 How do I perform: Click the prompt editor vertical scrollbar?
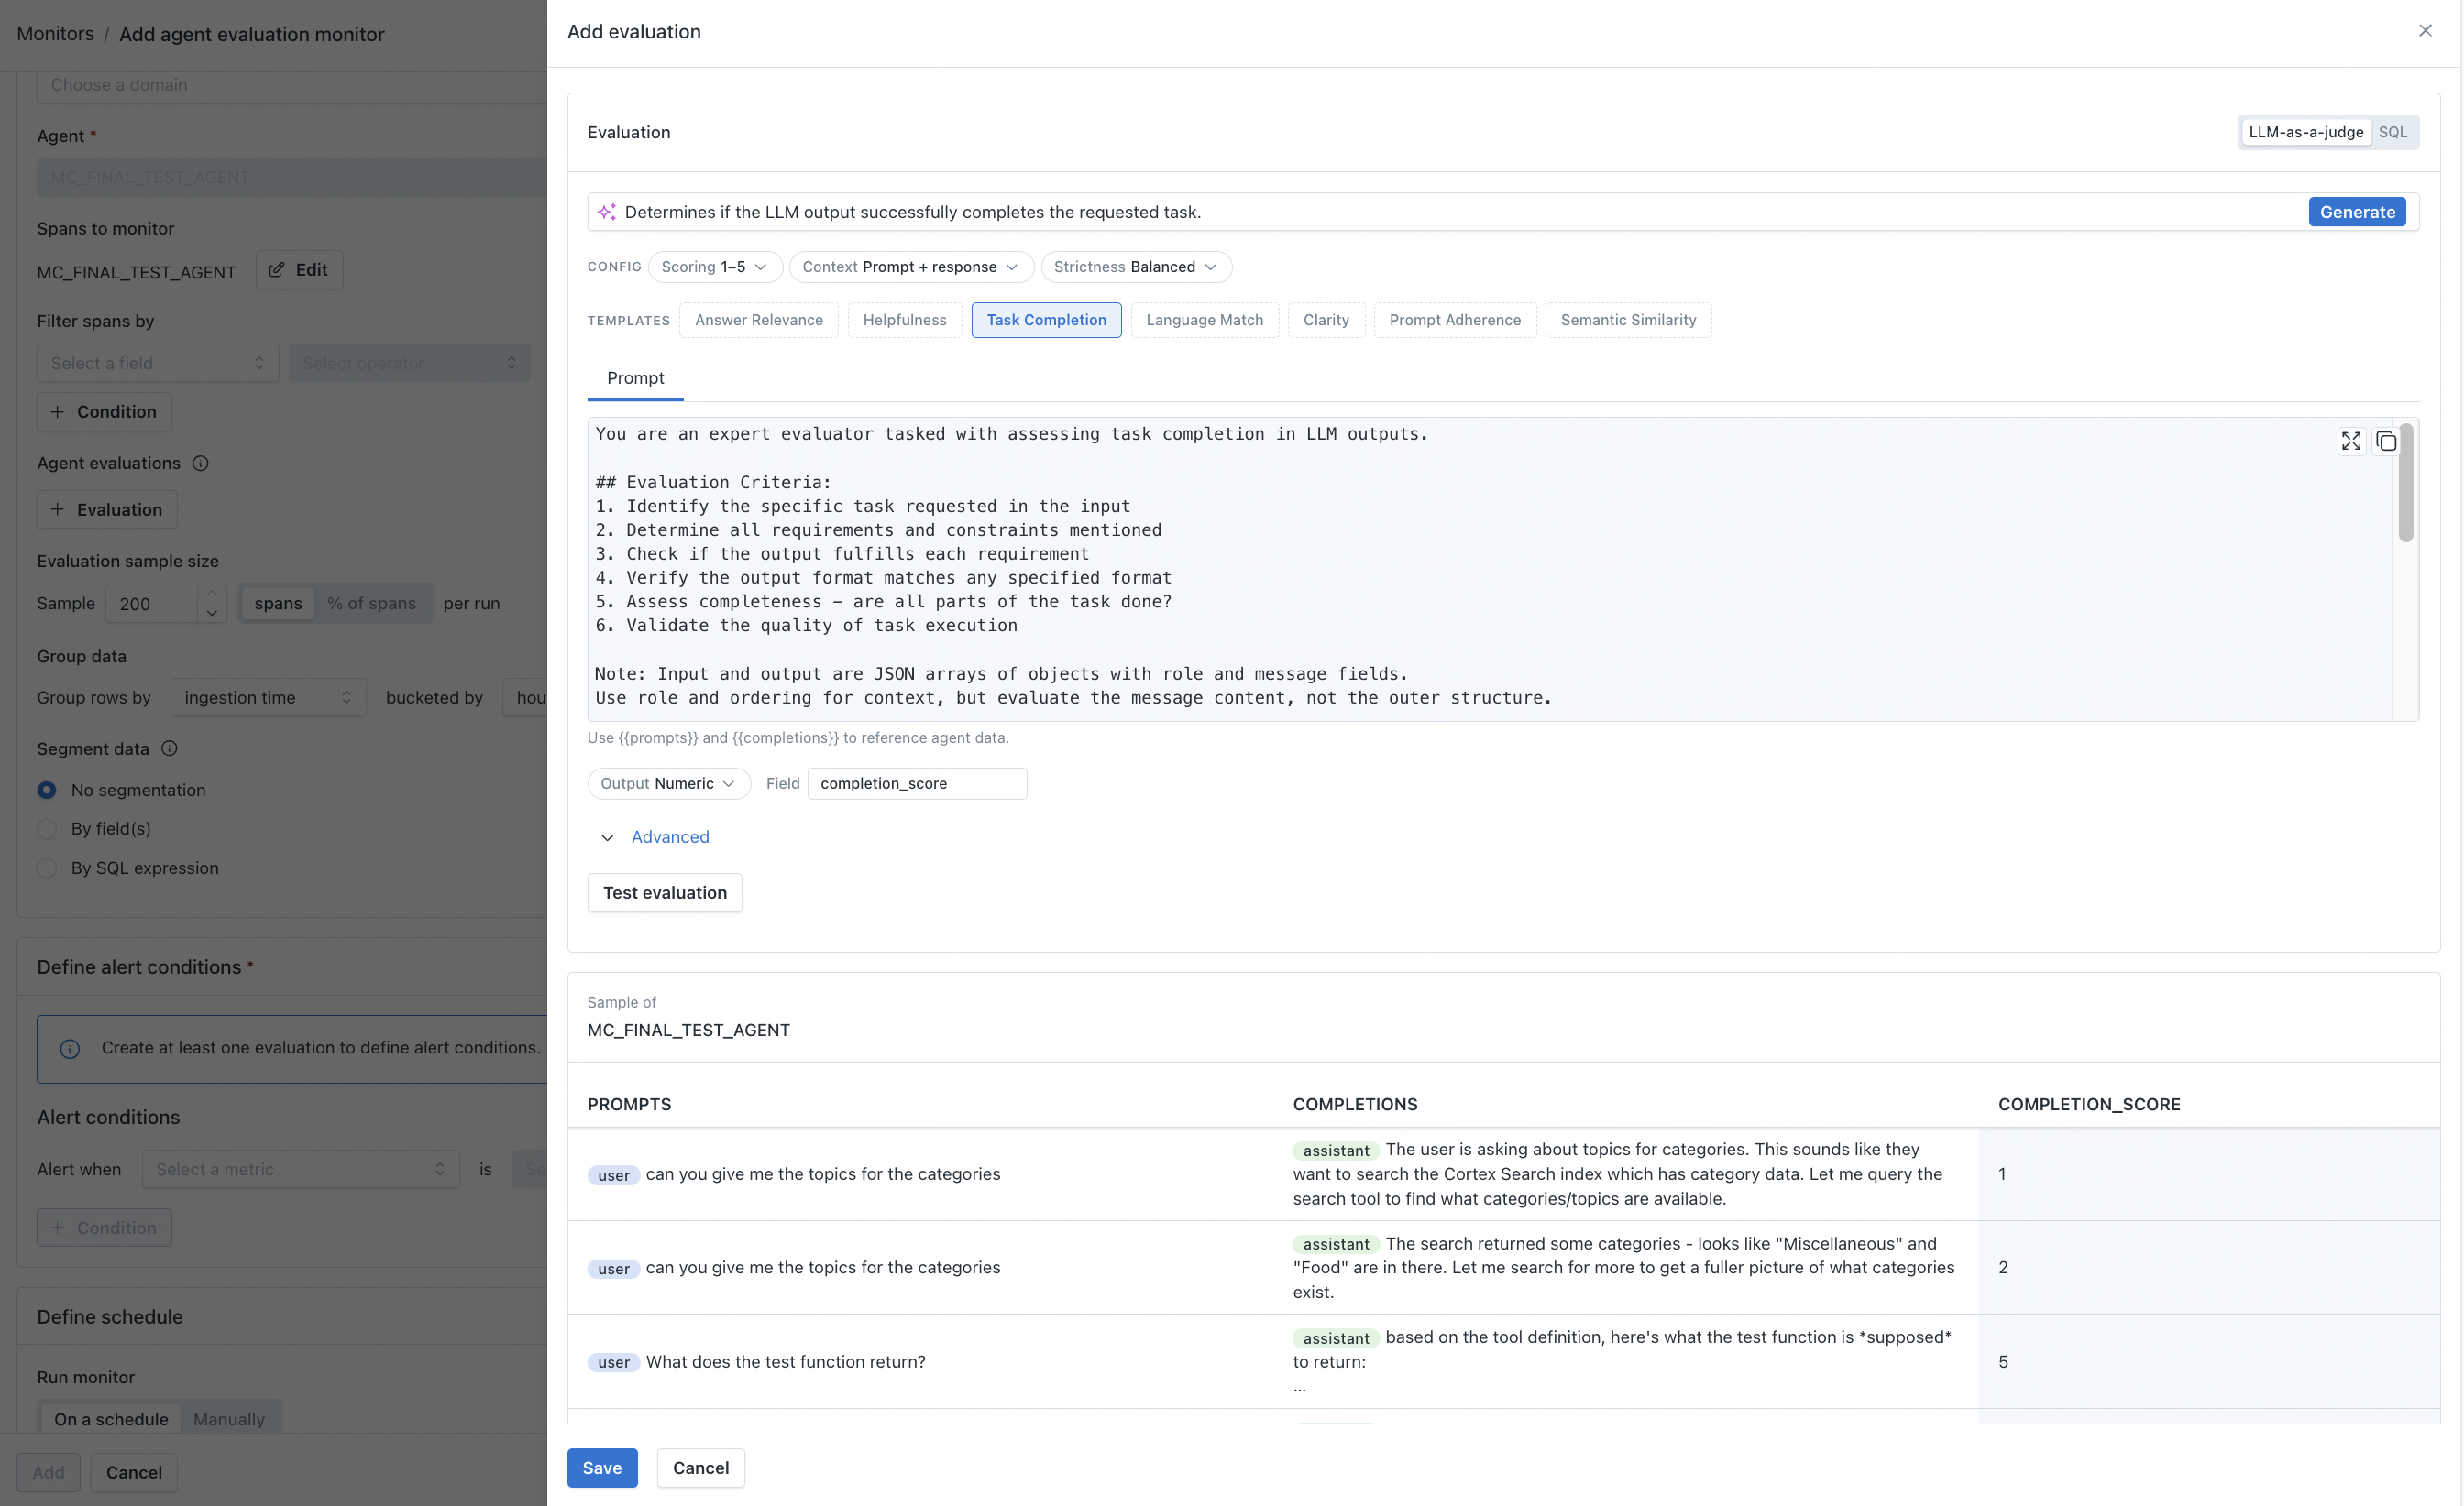[2405, 485]
